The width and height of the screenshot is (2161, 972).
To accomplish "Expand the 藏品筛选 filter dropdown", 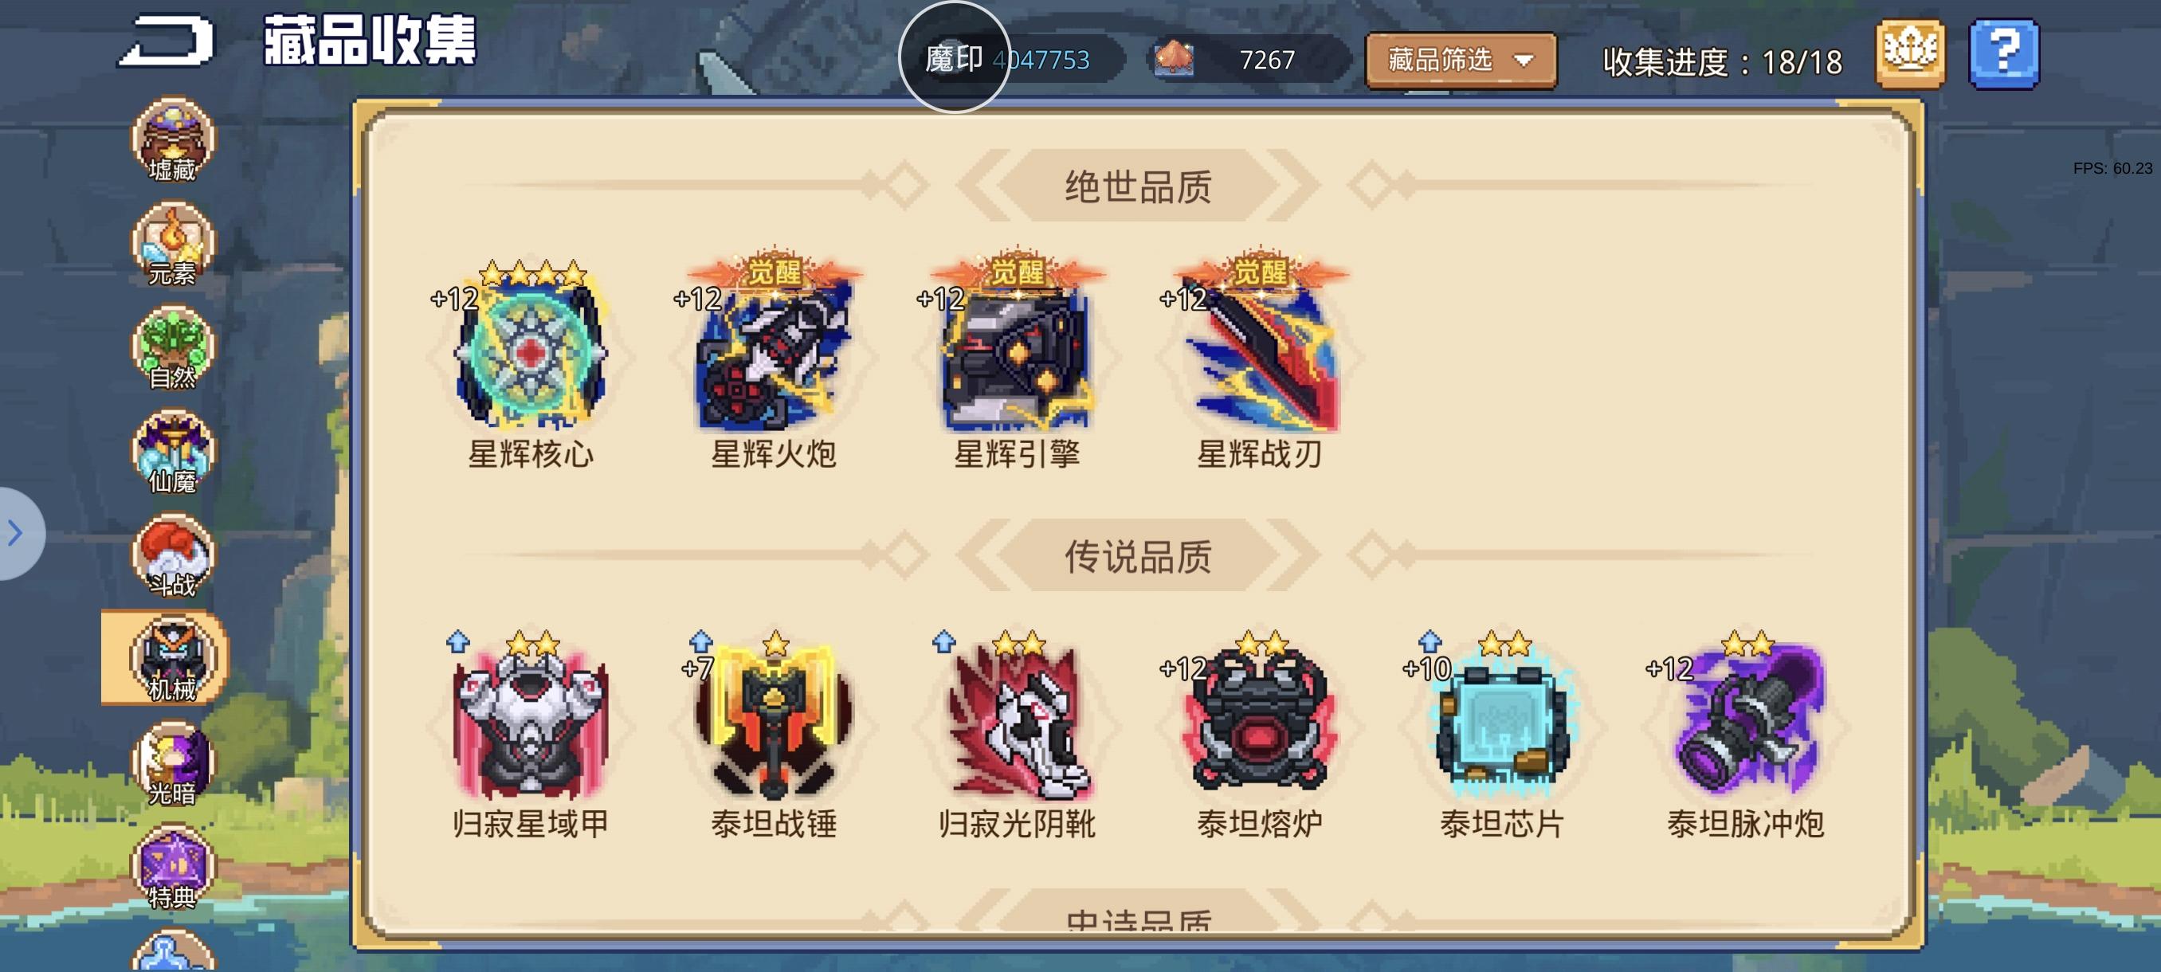I will 1461,61.
